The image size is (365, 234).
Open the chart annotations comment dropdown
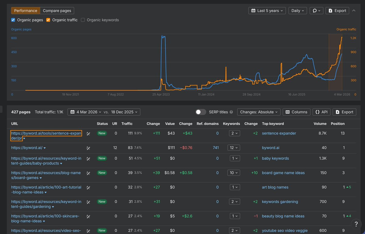[x=316, y=11]
